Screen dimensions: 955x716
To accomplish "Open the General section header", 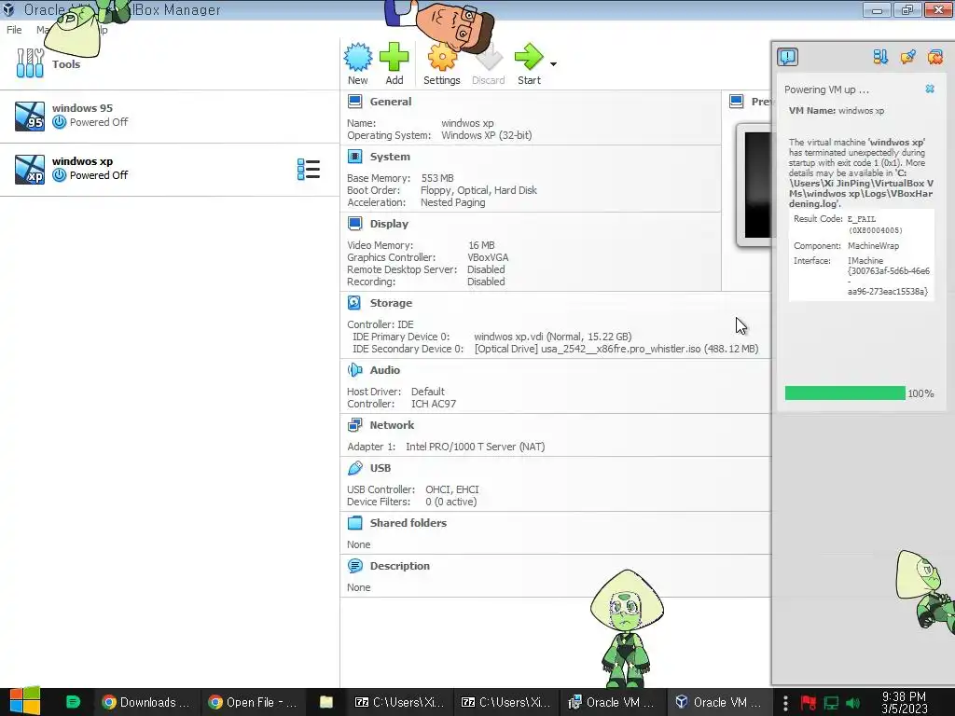I will coord(391,102).
